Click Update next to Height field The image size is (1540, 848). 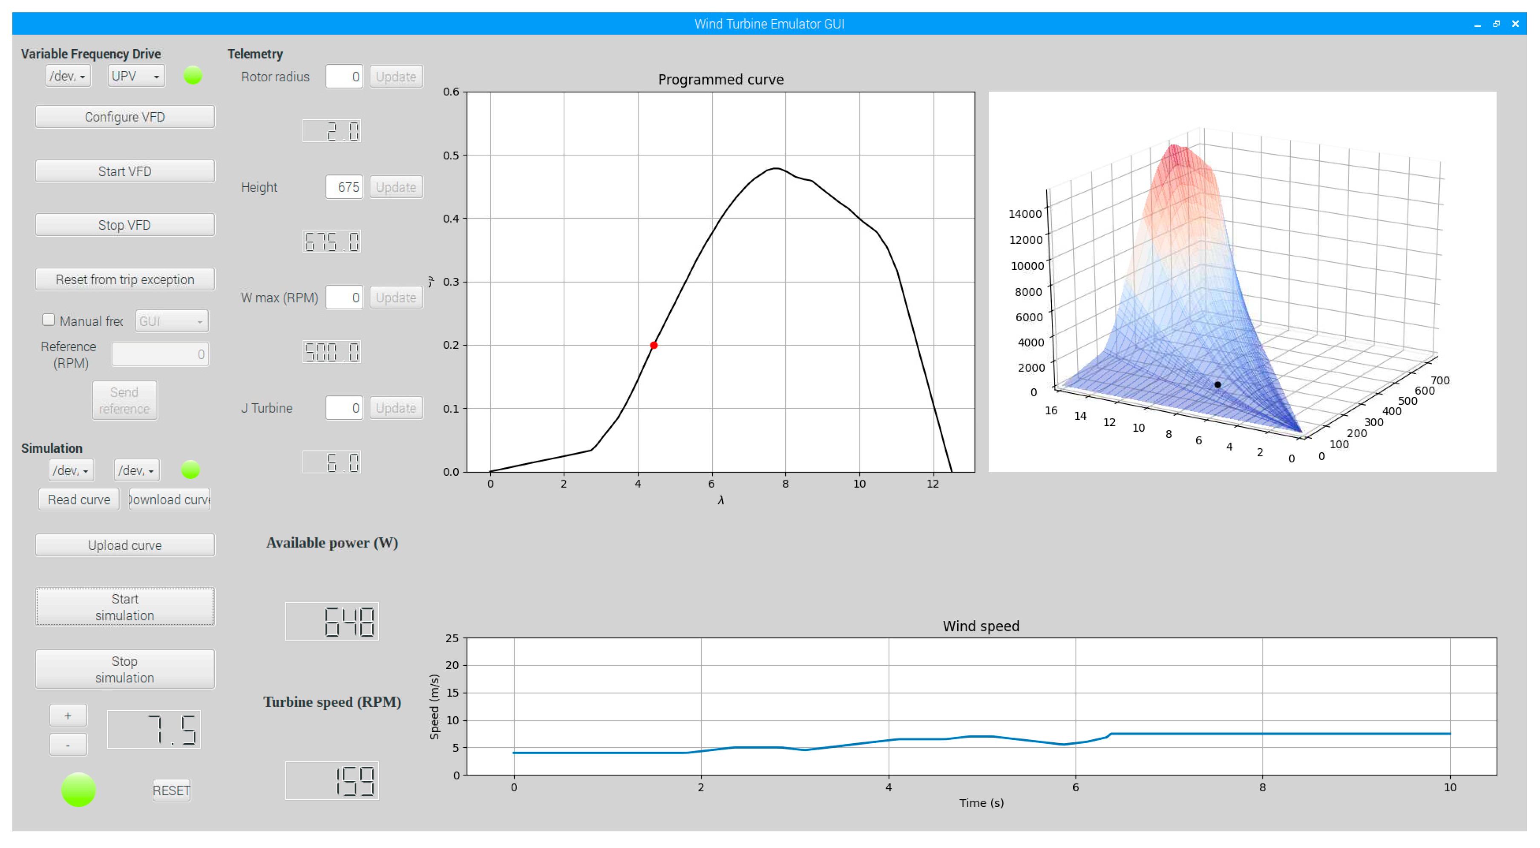(x=395, y=187)
